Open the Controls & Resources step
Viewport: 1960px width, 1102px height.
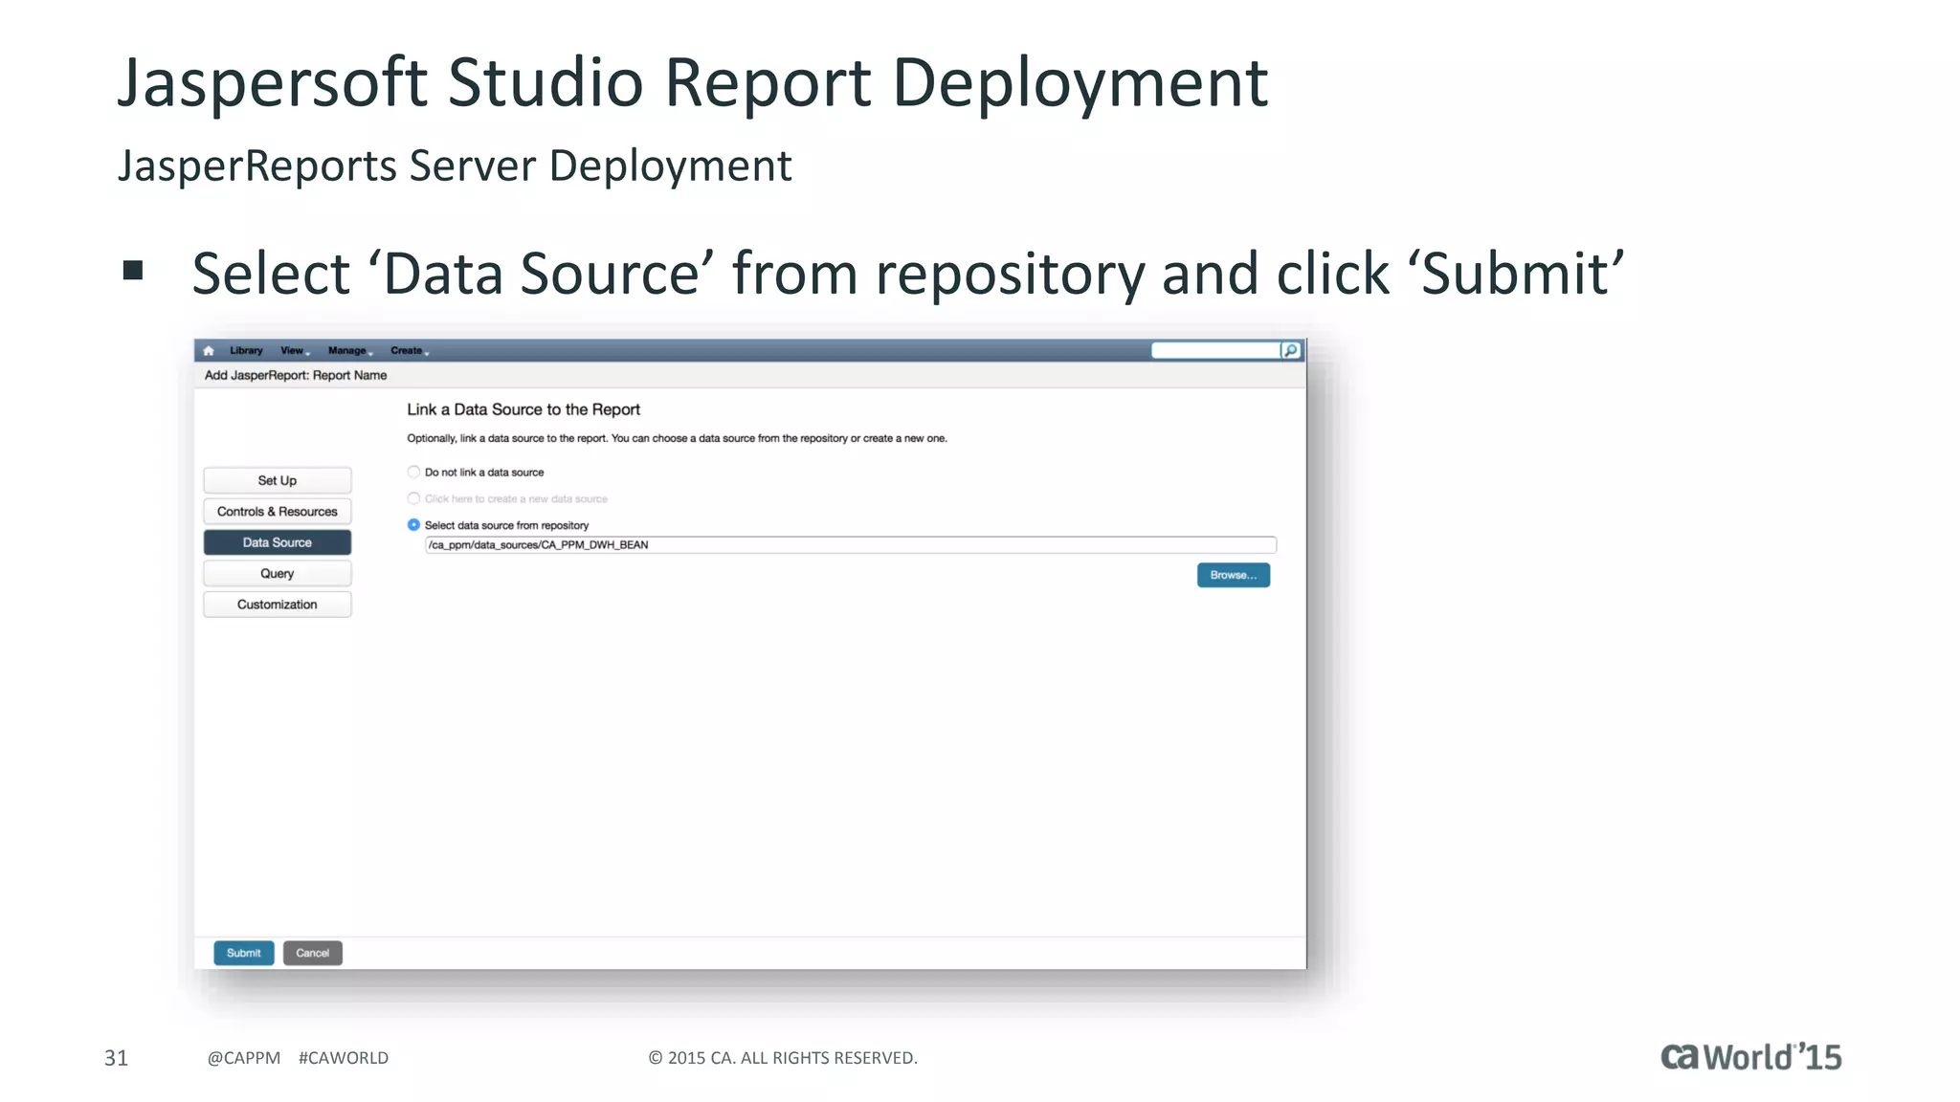(278, 511)
